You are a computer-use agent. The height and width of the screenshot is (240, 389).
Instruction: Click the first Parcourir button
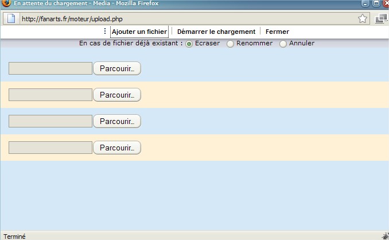(x=117, y=68)
